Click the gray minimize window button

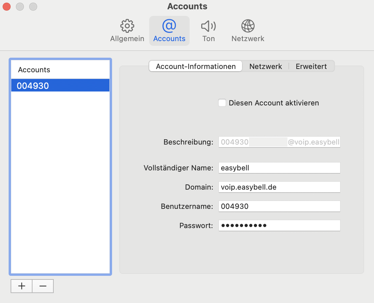click(20, 6)
